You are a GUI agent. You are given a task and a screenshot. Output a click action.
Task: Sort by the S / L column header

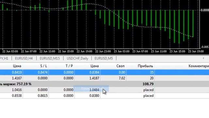coord(43,66)
